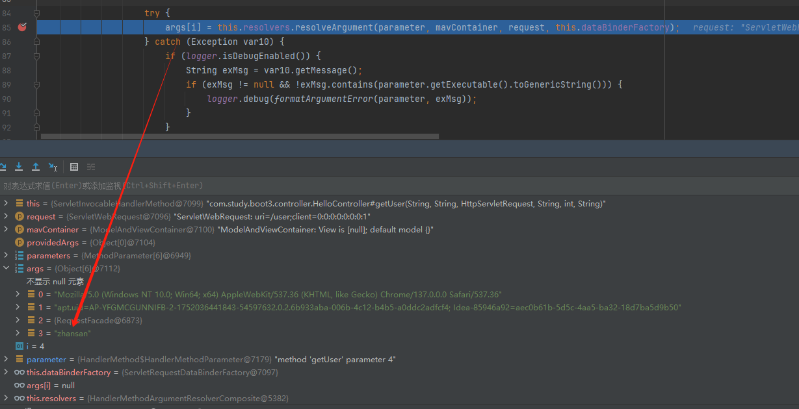The height and width of the screenshot is (409, 799).
Task: Click the parameter icon beside 'mavContainer'
Action: click(x=19, y=229)
